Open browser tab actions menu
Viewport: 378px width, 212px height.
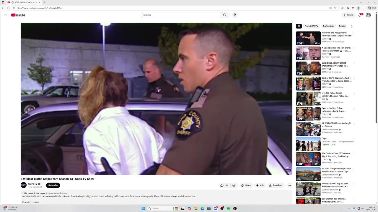3,2
